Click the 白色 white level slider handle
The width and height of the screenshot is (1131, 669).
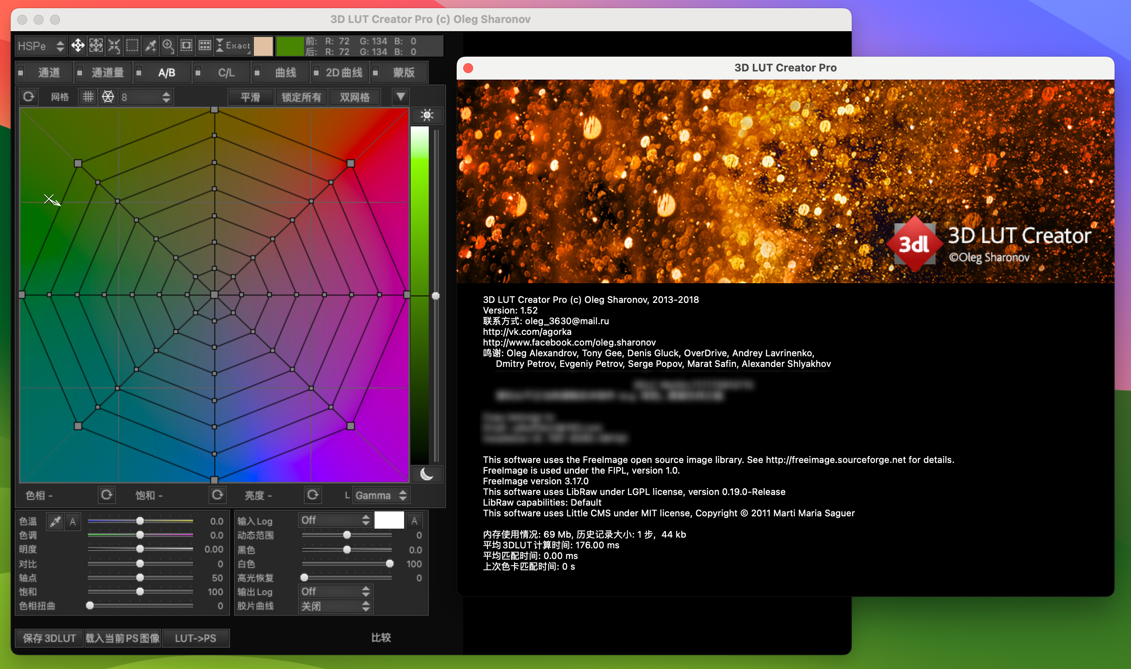(390, 564)
